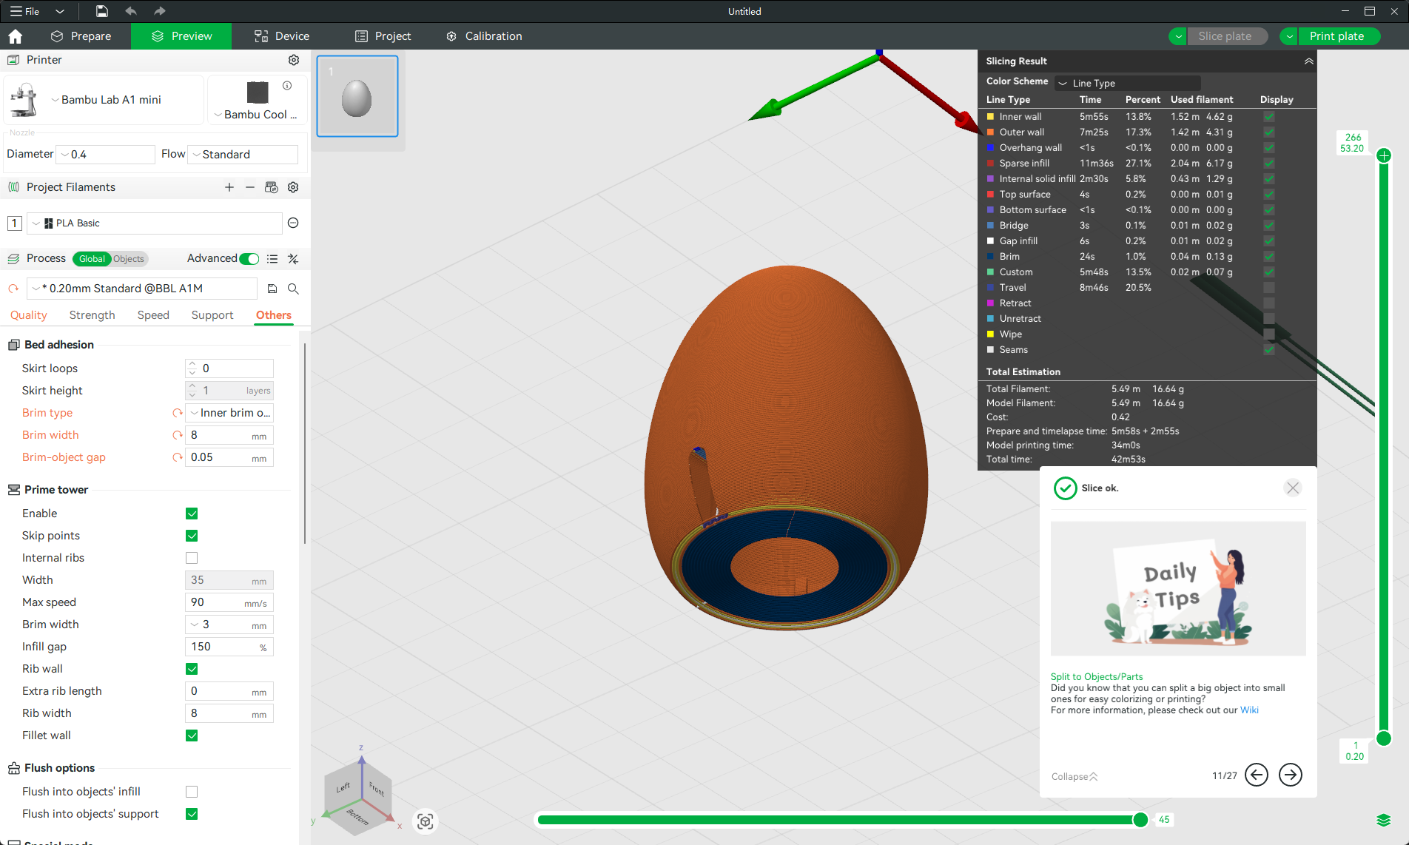Show Travel lines in display column

[x=1268, y=288]
